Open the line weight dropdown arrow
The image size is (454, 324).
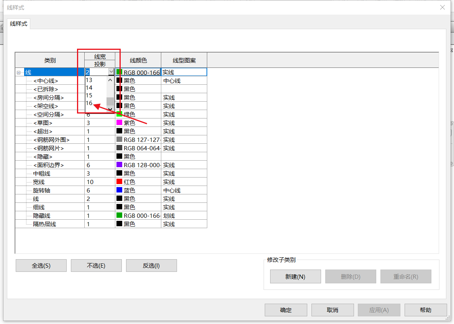tap(111, 72)
